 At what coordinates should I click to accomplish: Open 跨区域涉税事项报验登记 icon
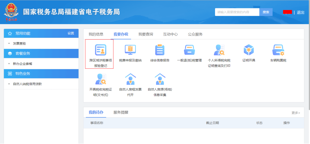(x=101, y=50)
